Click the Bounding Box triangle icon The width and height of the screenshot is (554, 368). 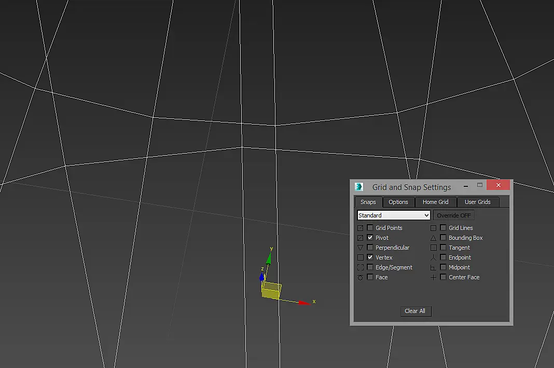pyautogui.click(x=434, y=238)
